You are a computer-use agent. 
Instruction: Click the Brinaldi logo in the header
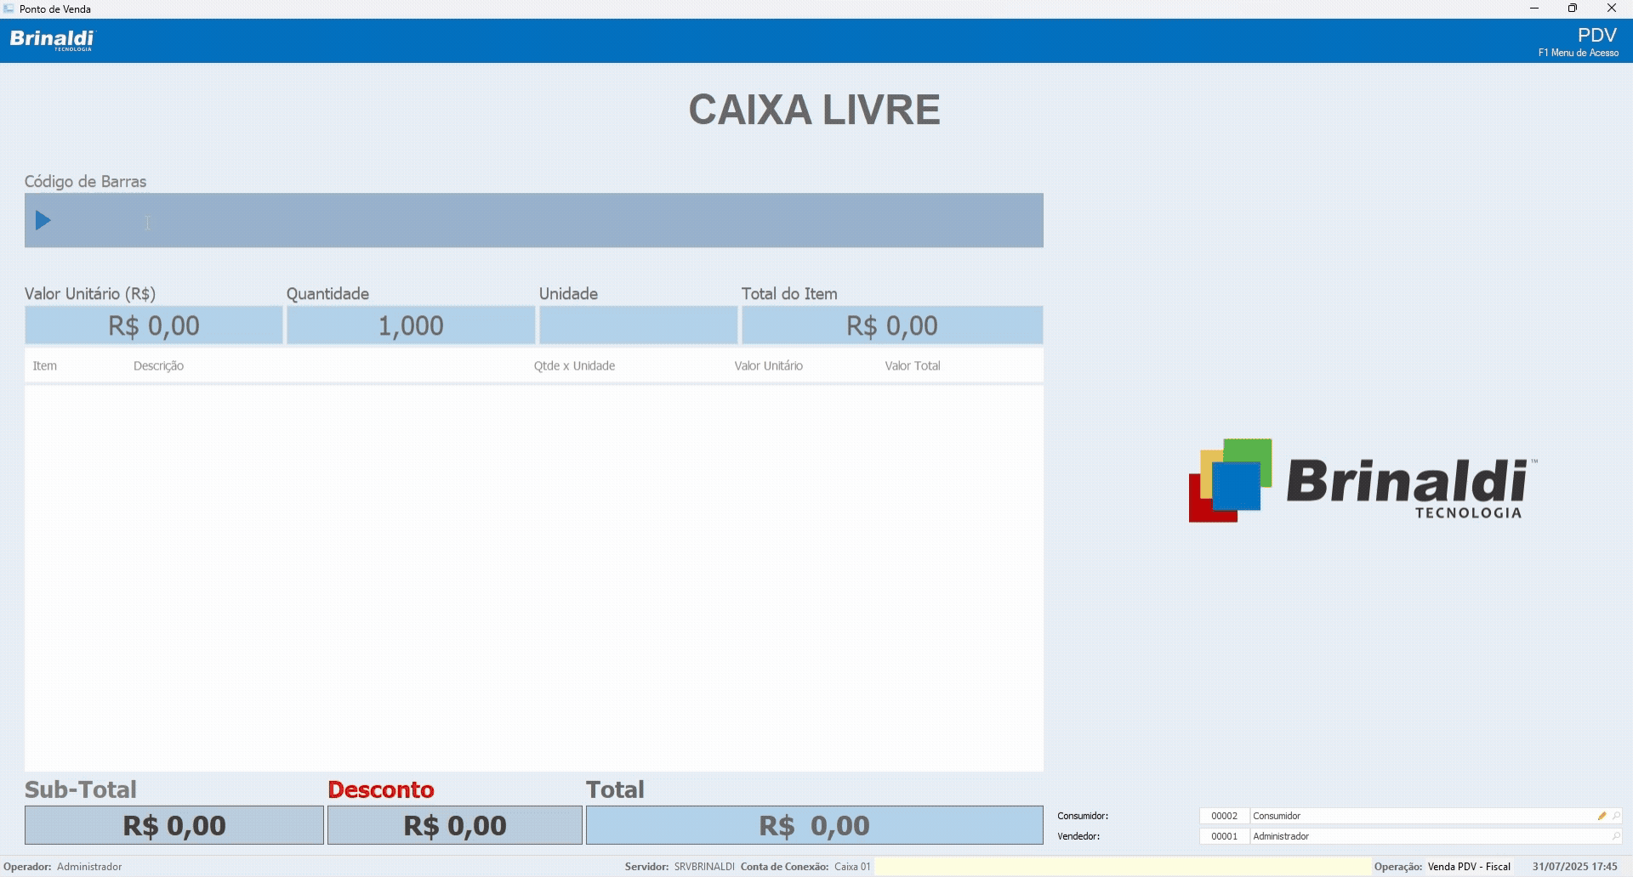(x=53, y=40)
